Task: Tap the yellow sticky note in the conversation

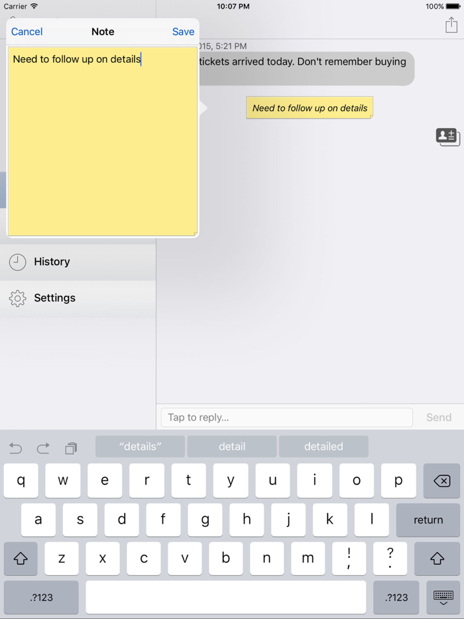Action: coord(310,108)
